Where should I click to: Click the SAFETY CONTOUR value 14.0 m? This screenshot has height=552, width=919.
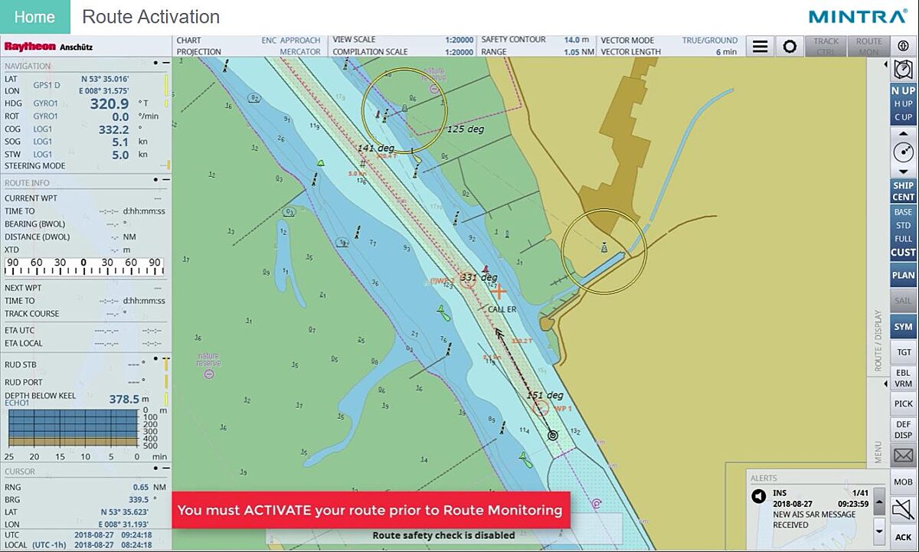pos(577,40)
